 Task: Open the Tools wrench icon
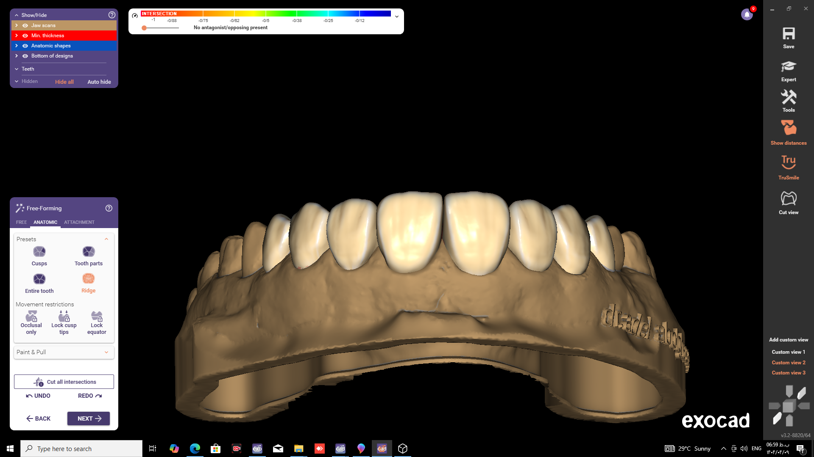(788, 98)
